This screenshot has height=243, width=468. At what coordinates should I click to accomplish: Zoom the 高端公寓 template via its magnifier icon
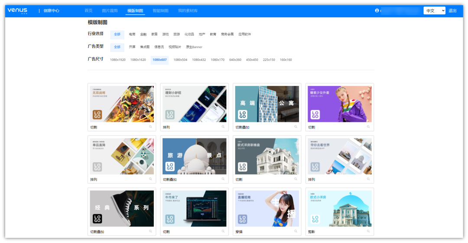click(296, 127)
